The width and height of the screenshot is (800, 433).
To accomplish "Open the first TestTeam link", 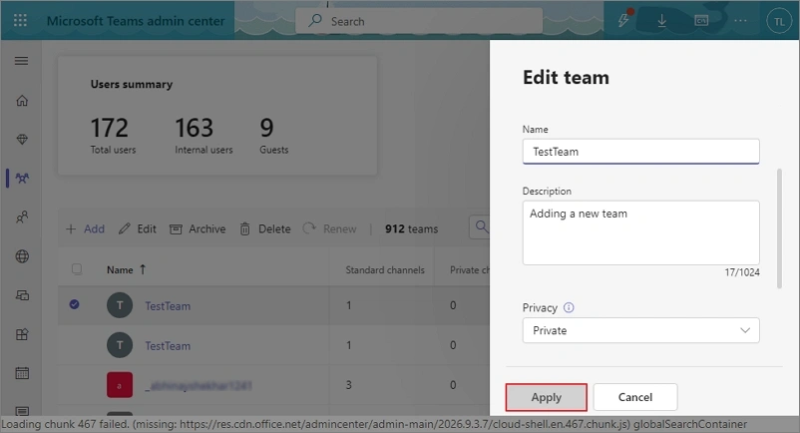I will point(168,306).
